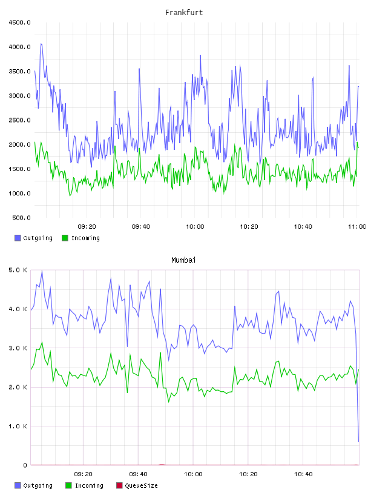Click the 2.0 K axis value on Mumbai
The height and width of the screenshot is (495, 368).
tap(18, 388)
